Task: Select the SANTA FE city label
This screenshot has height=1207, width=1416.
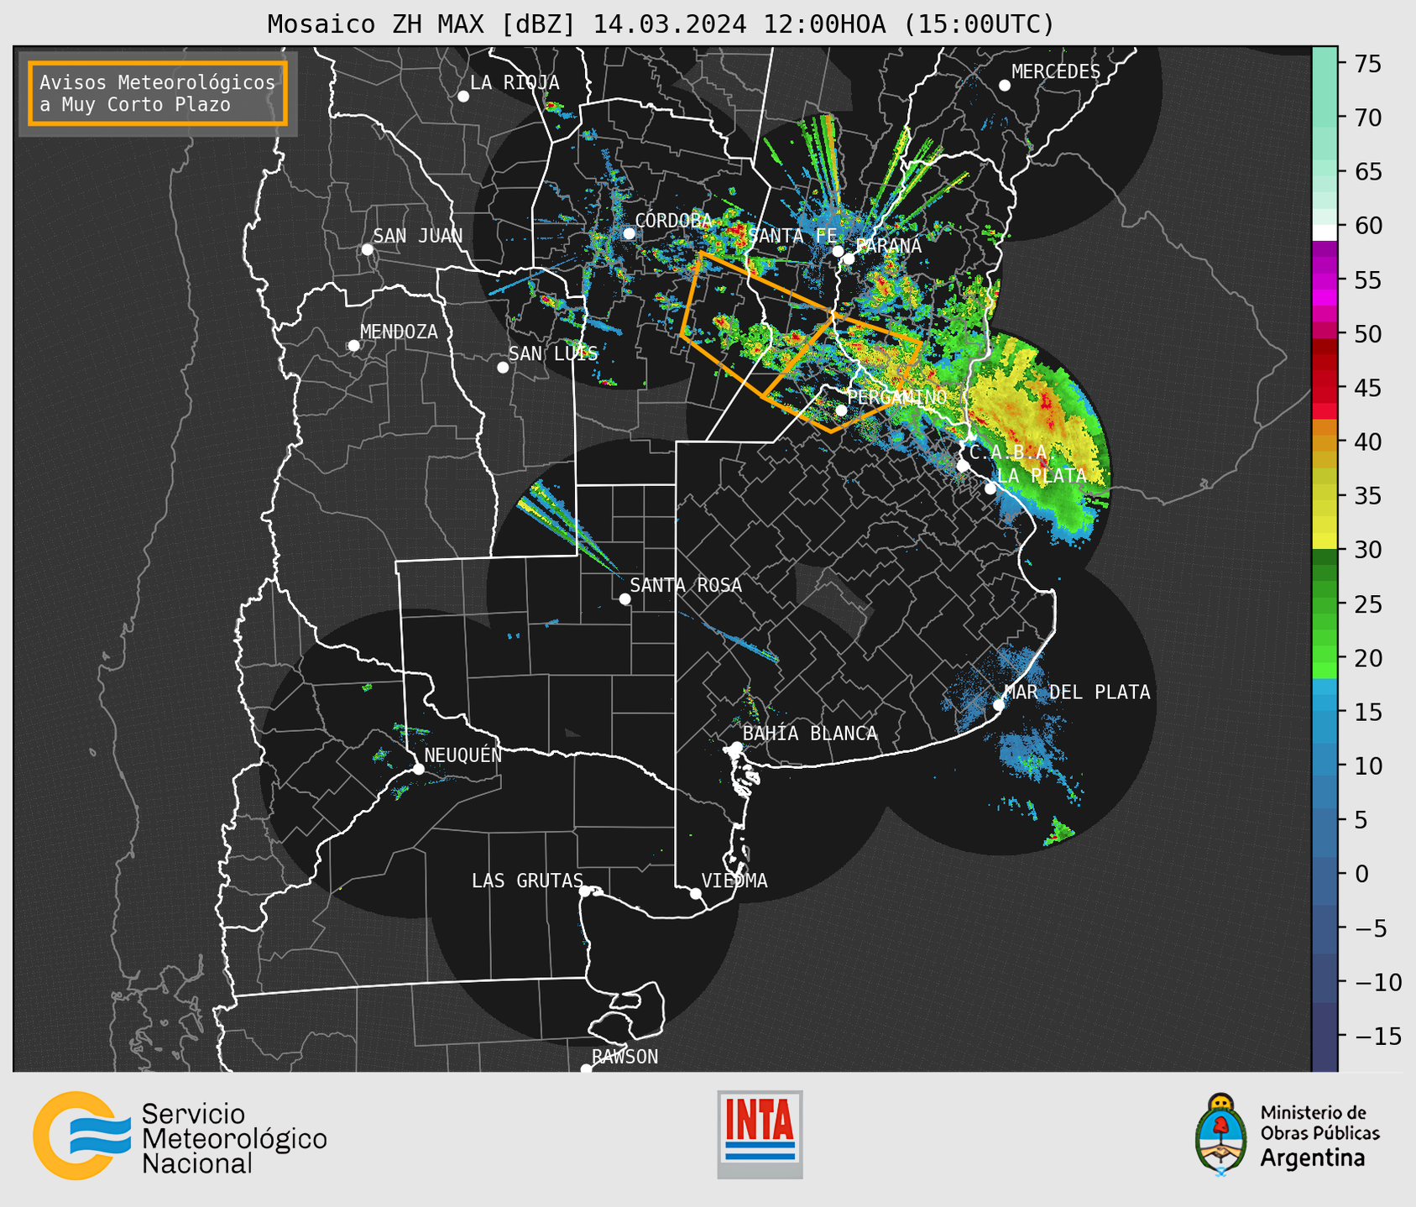Action: (x=793, y=236)
